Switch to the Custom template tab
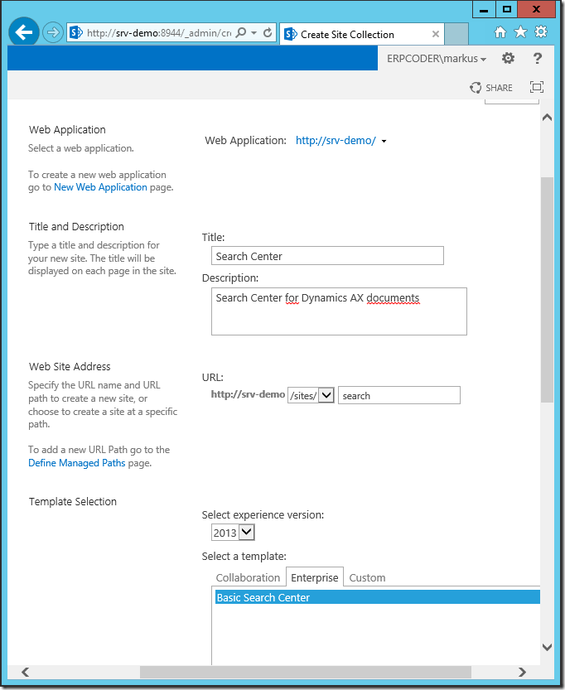Viewport: 565px width, 690px height. tap(367, 577)
